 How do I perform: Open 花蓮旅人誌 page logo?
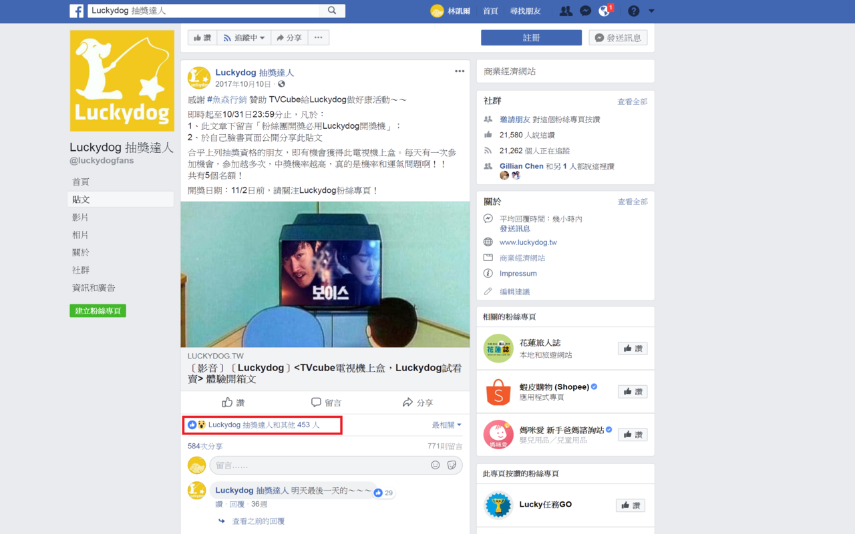(x=498, y=348)
